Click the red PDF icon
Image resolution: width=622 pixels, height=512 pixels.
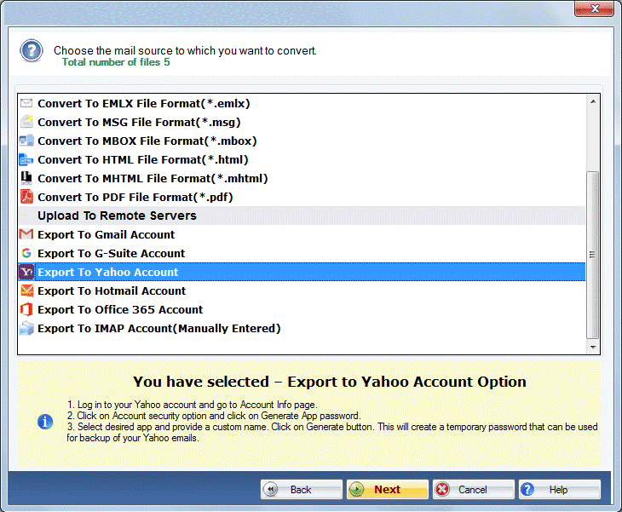click(x=26, y=197)
